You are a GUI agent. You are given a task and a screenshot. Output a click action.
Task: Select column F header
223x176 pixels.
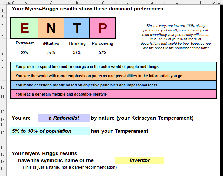pyautogui.click(x=103, y=3)
